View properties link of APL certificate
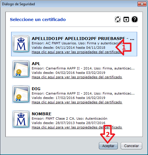 coord(77,77)
